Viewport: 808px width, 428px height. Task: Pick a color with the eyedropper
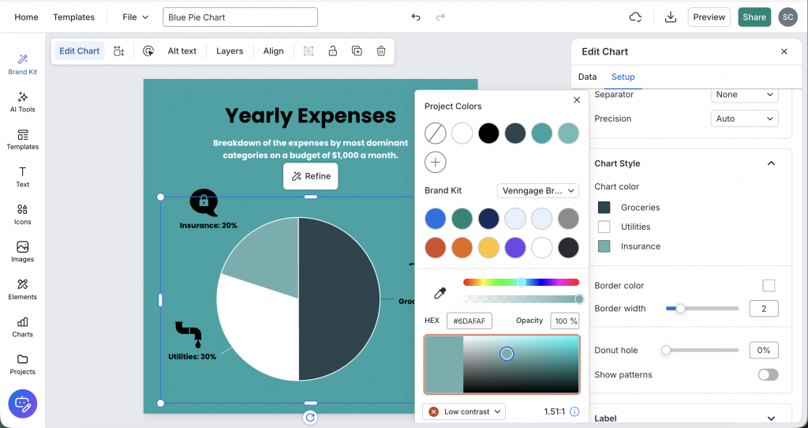(440, 294)
